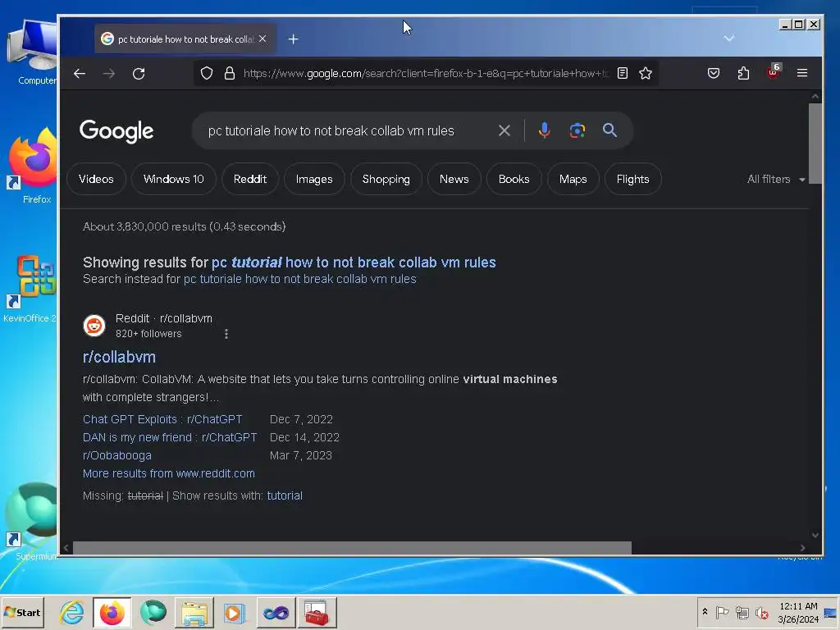Screen dimensions: 840x630
Task: Launch Internet Explorer from taskbar
Action: tap(72, 612)
